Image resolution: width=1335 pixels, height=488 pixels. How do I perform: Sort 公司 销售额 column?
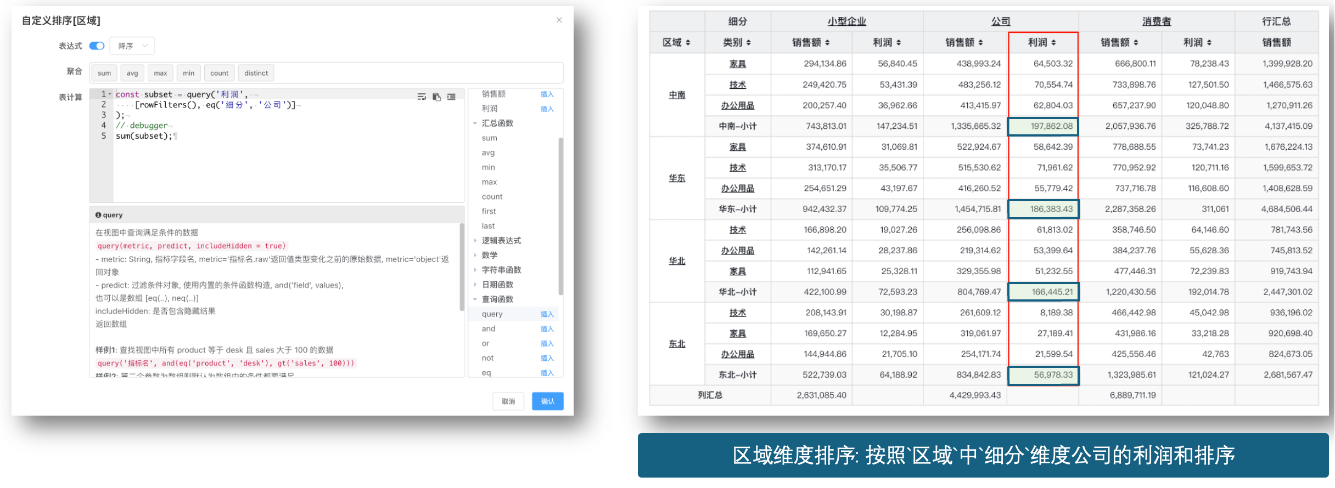click(x=980, y=43)
